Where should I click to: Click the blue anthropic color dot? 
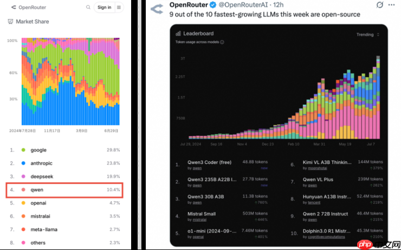23,163
